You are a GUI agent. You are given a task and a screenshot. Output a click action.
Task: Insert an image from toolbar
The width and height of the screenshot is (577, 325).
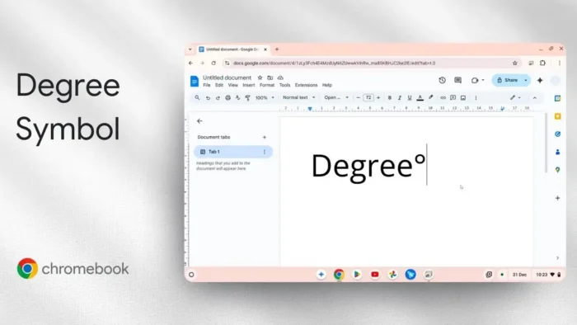[x=463, y=97]
